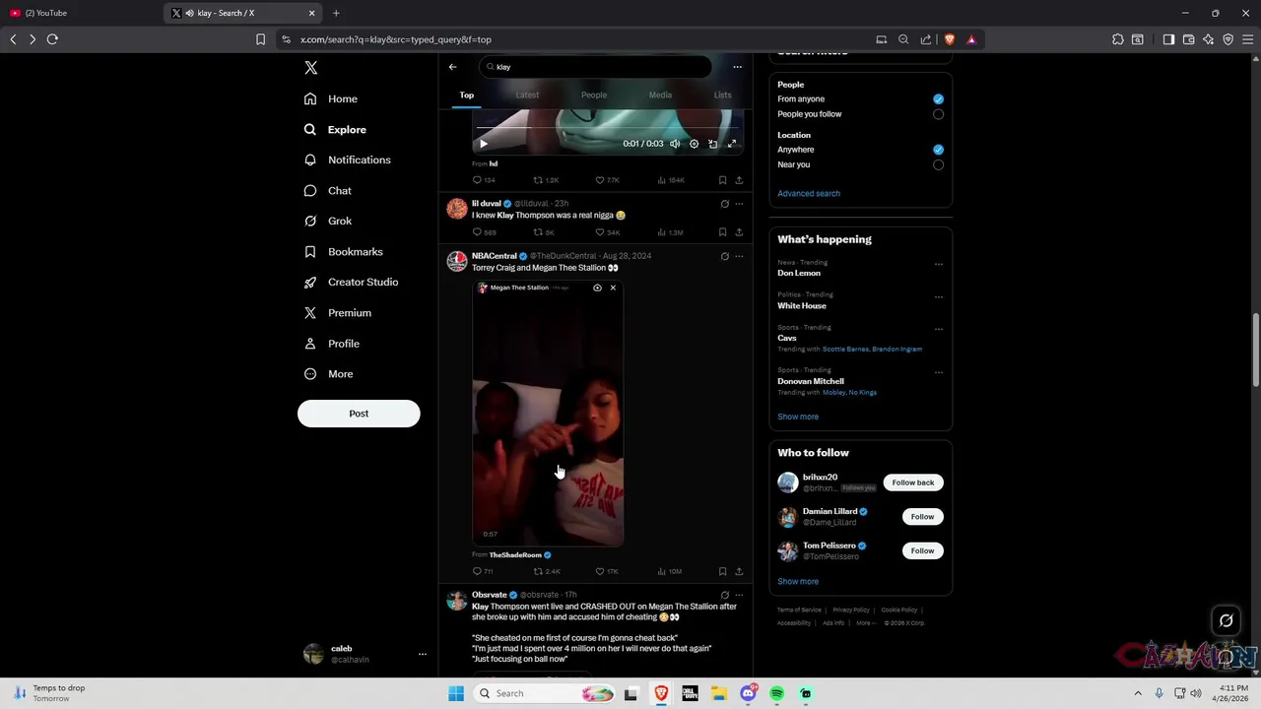Screen dimensions: 1261x709
Task: Mute the top video with speaker icon
Action: pos(675,144)
